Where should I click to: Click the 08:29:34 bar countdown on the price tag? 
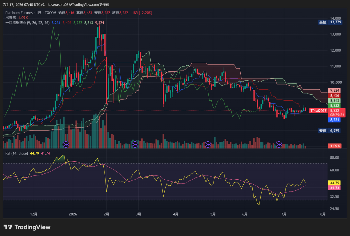[x=337, y=115]
